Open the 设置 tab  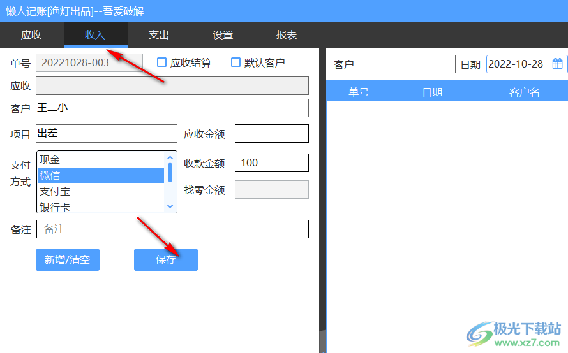(223, 34)
